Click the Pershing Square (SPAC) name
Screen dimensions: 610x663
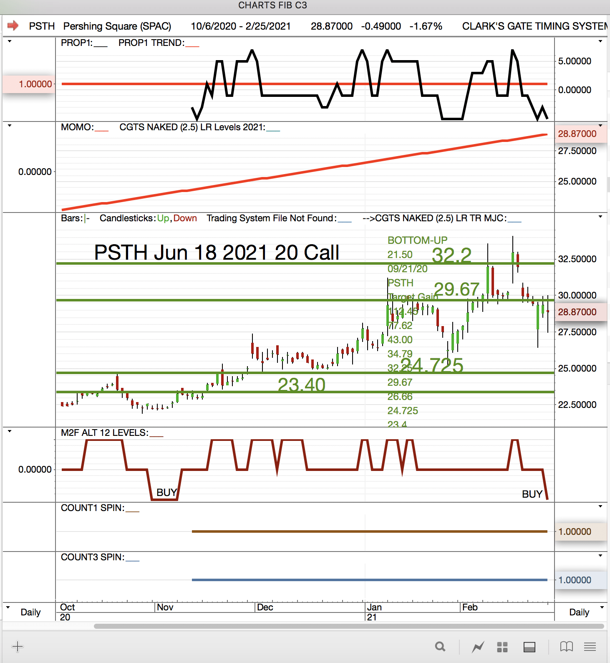click(117, 26)
